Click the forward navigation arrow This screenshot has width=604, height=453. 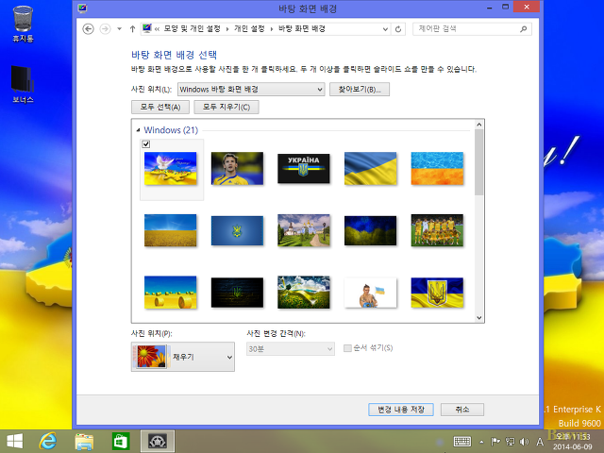coord(105,29)
